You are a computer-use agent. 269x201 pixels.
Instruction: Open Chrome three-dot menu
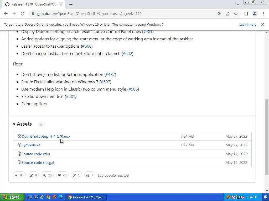pos(263,14)
